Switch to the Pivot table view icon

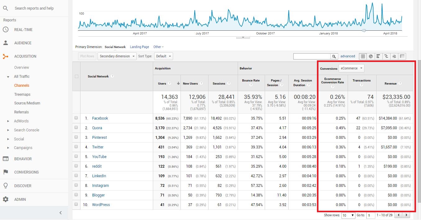(x=402, y=56)
